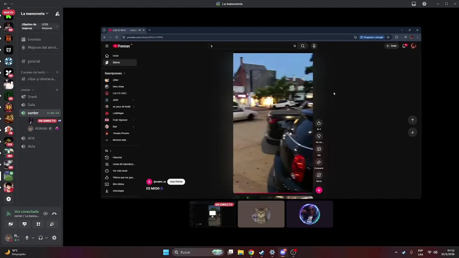459x258 pixels.
Task: Open the activities launcher icon
Action: pyautogui.click(x=38, y=224)
